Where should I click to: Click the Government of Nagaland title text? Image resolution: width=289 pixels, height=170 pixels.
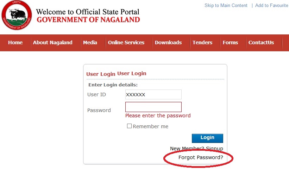[x=88, y=20]
